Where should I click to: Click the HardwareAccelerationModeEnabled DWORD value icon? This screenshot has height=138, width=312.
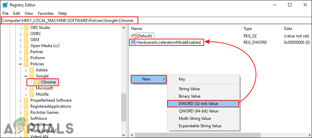(x=133, y=42)
